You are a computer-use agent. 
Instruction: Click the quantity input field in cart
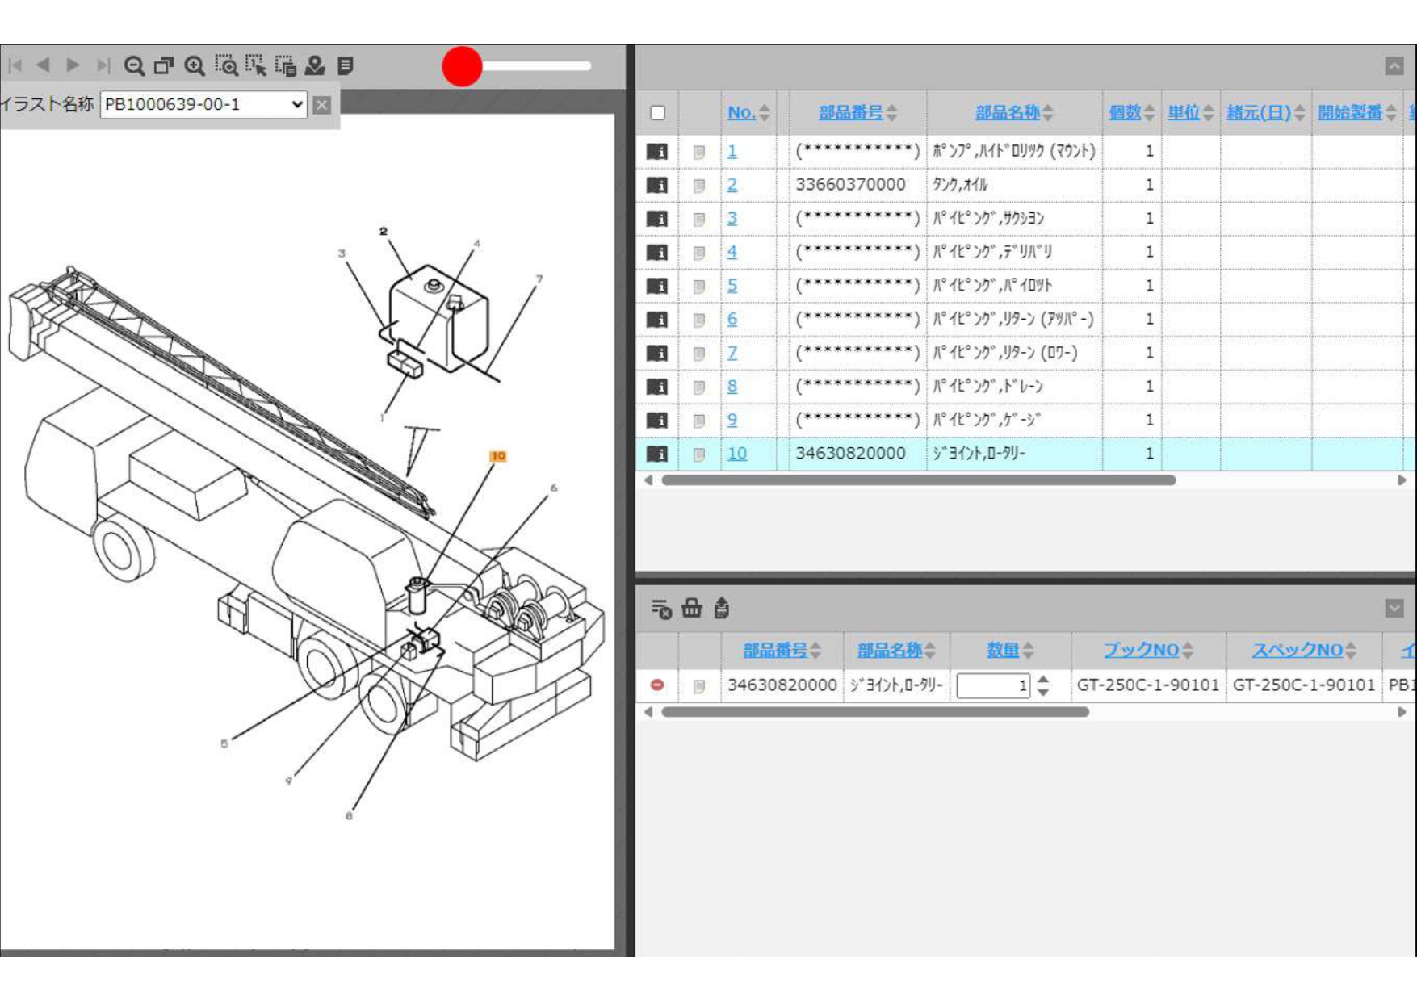tap(993, 685)
